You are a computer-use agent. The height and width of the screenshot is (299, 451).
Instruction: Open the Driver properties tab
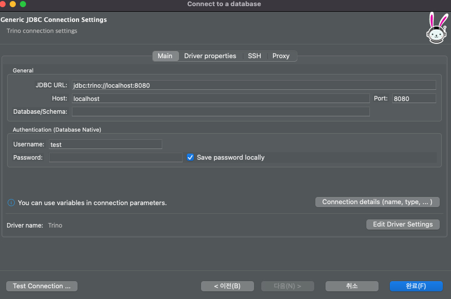click(210, 56)
